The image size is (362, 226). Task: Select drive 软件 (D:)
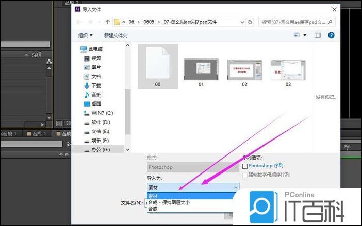[x=97, y=122]
